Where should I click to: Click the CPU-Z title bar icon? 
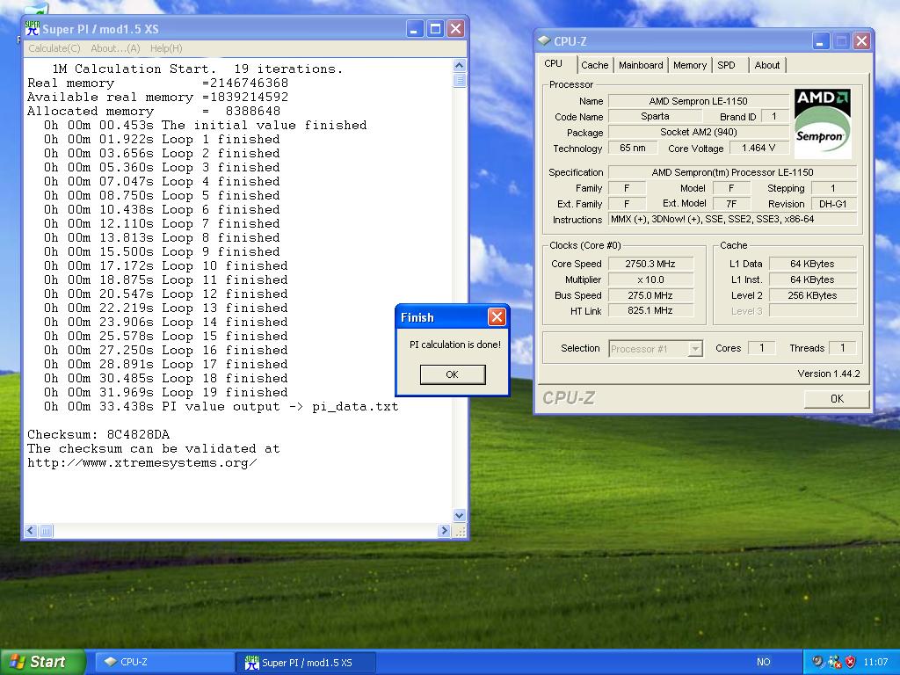(543, 40)
